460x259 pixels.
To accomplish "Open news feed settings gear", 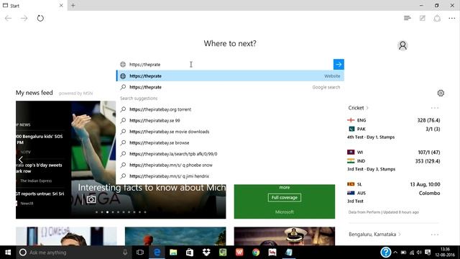I will 441,93.
